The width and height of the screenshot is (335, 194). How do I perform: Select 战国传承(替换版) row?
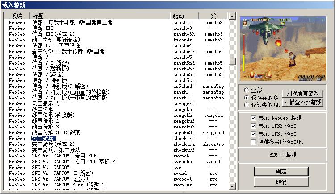pyautogui.click(x=116, y=115)
